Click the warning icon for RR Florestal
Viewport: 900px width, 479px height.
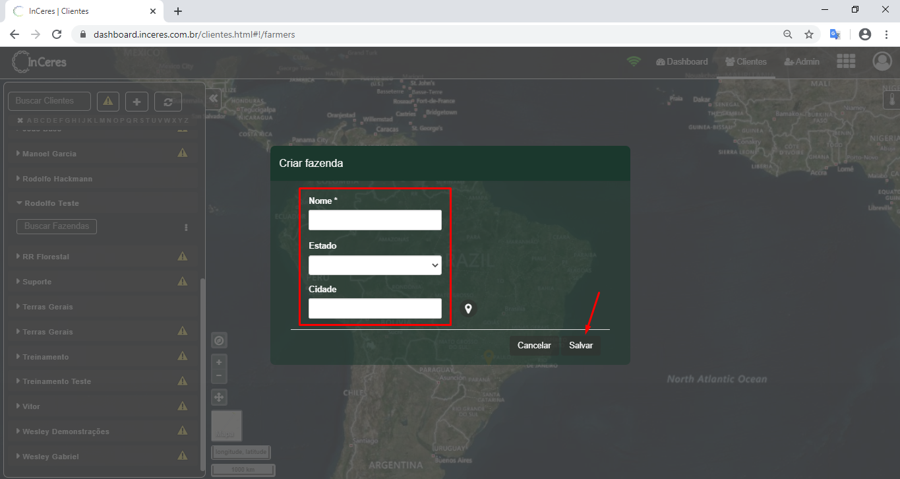click(x=183, y=256)
